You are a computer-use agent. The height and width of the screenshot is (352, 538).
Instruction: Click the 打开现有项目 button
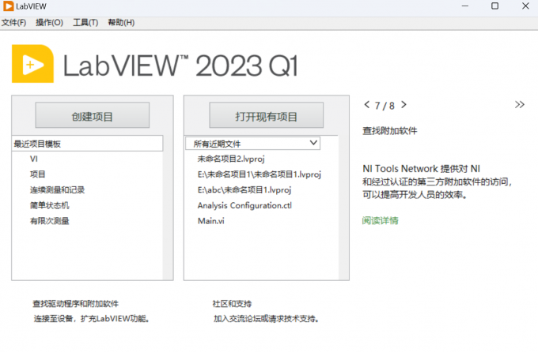pos(267,115)
